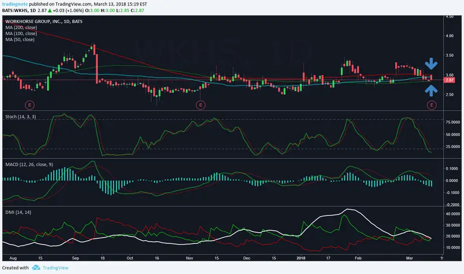Image resolution: width=464 pixels, height=274 pixels.
Task: Click the Stoch (14, 3, 3) pane label
Action: click(x=21, y=117)
